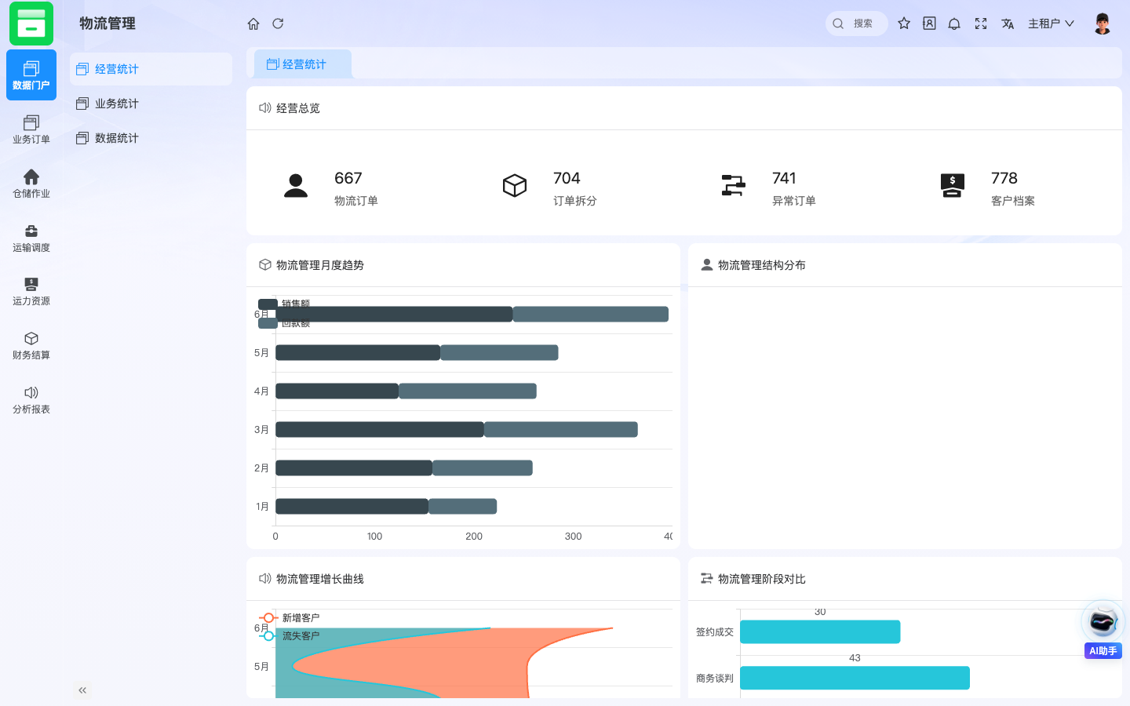Select 数据统计 in the submenu
Image resolution: width=1130 pixels, height=706 pixels.
click(x=151, y=138)
